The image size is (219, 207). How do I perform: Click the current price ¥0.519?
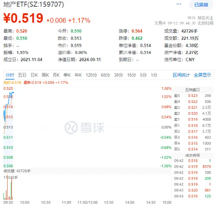tap(23, 18)
